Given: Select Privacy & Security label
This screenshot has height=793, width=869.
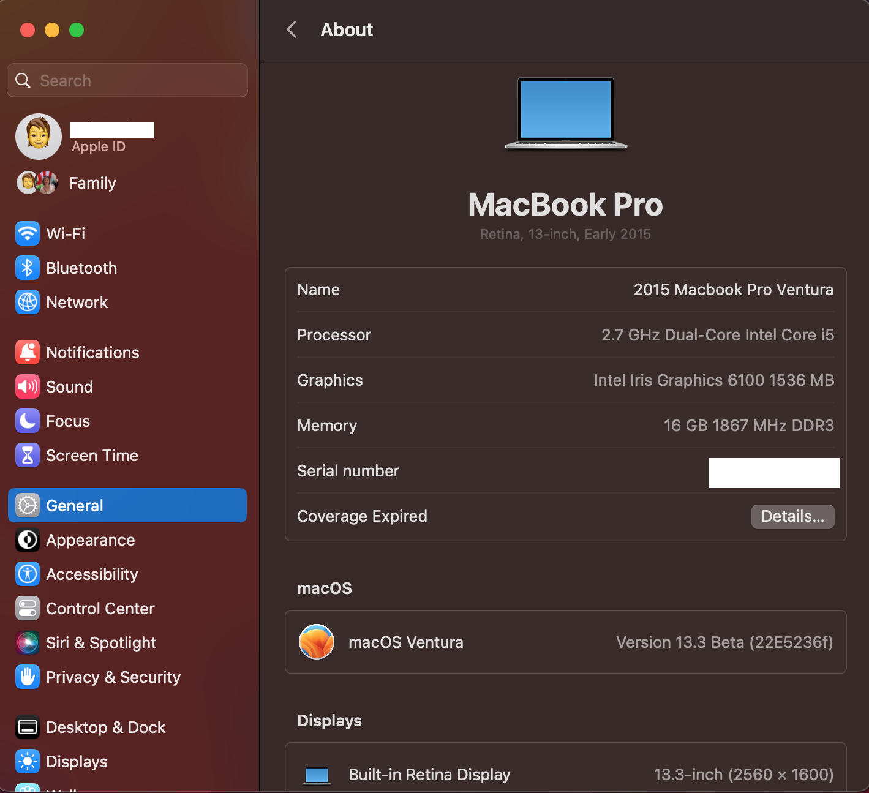Looking at the screenshot, I should (114, 677).
